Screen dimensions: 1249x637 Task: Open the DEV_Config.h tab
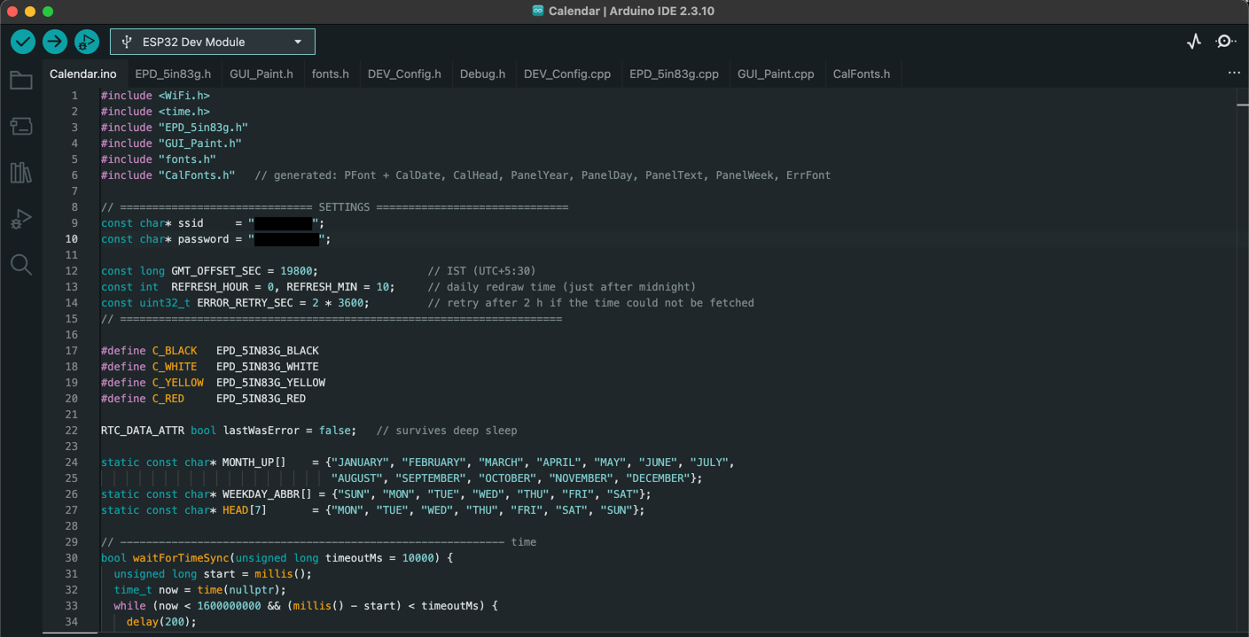tap(404, 74)
